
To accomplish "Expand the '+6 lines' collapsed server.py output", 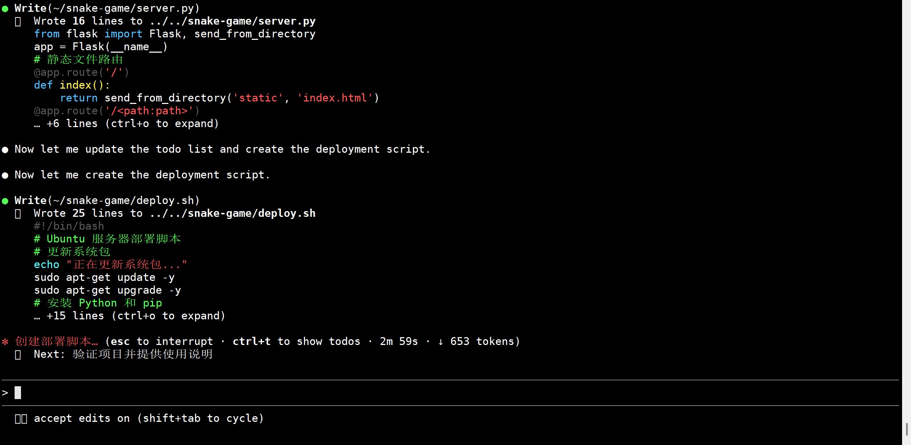I will point(132,124).
